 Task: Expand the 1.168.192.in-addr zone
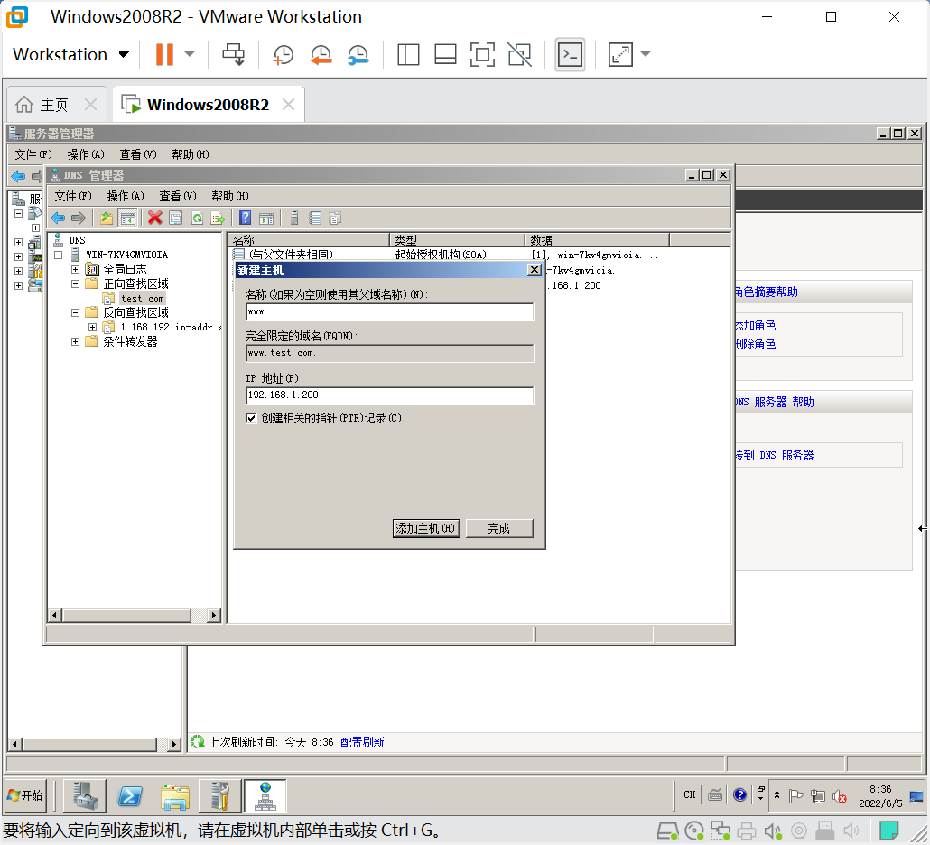click(92, 327)
